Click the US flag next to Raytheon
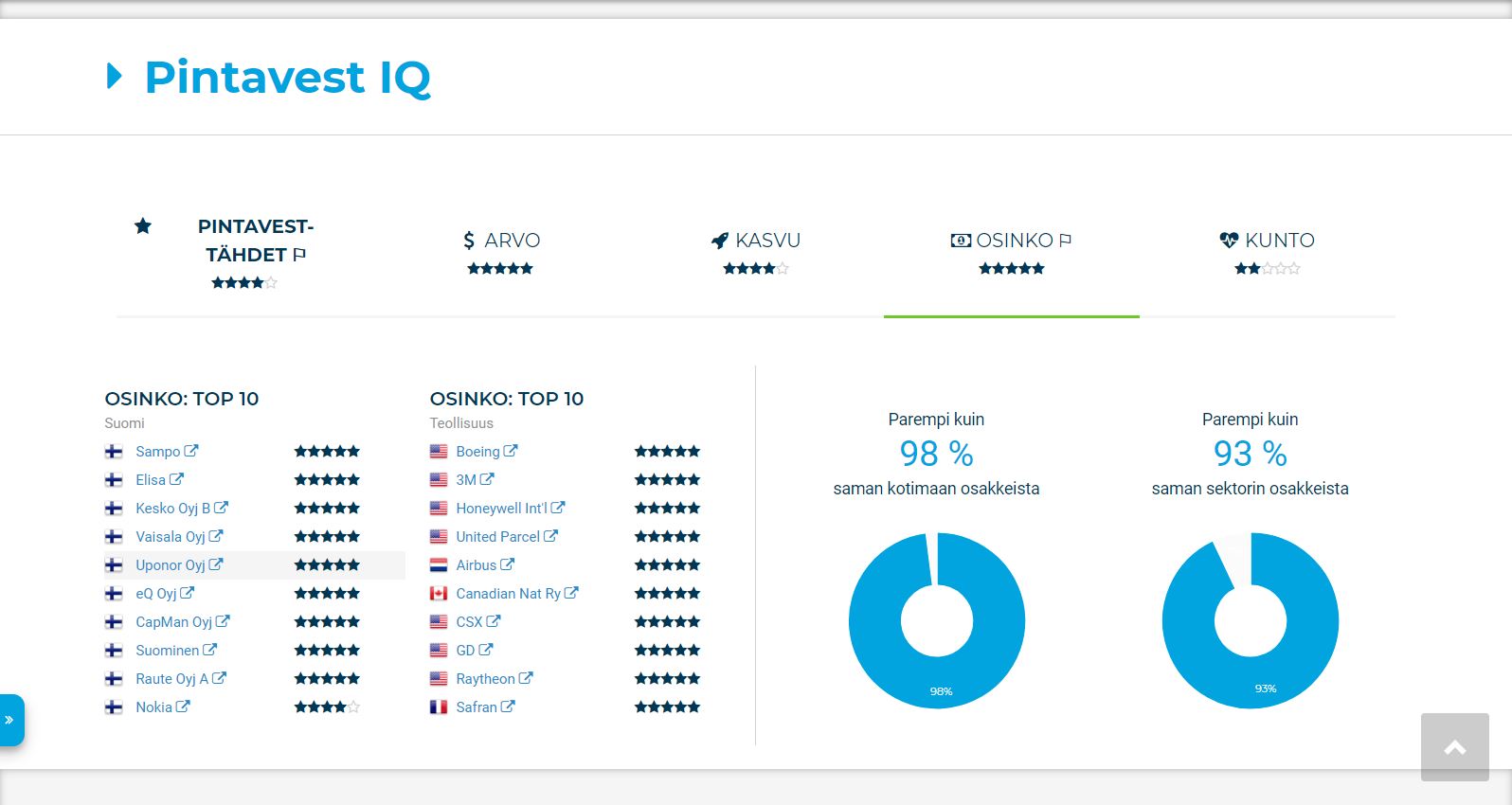 tap(439, 679)
